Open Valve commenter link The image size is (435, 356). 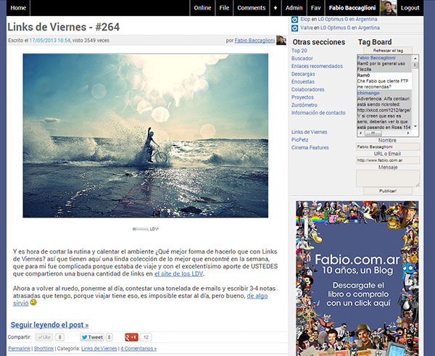pyautogui.click(x=307, y=28)
